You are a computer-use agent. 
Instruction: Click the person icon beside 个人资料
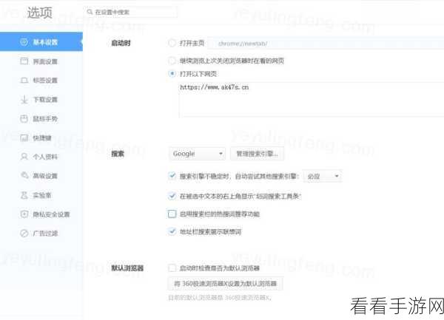pos(24,157)
